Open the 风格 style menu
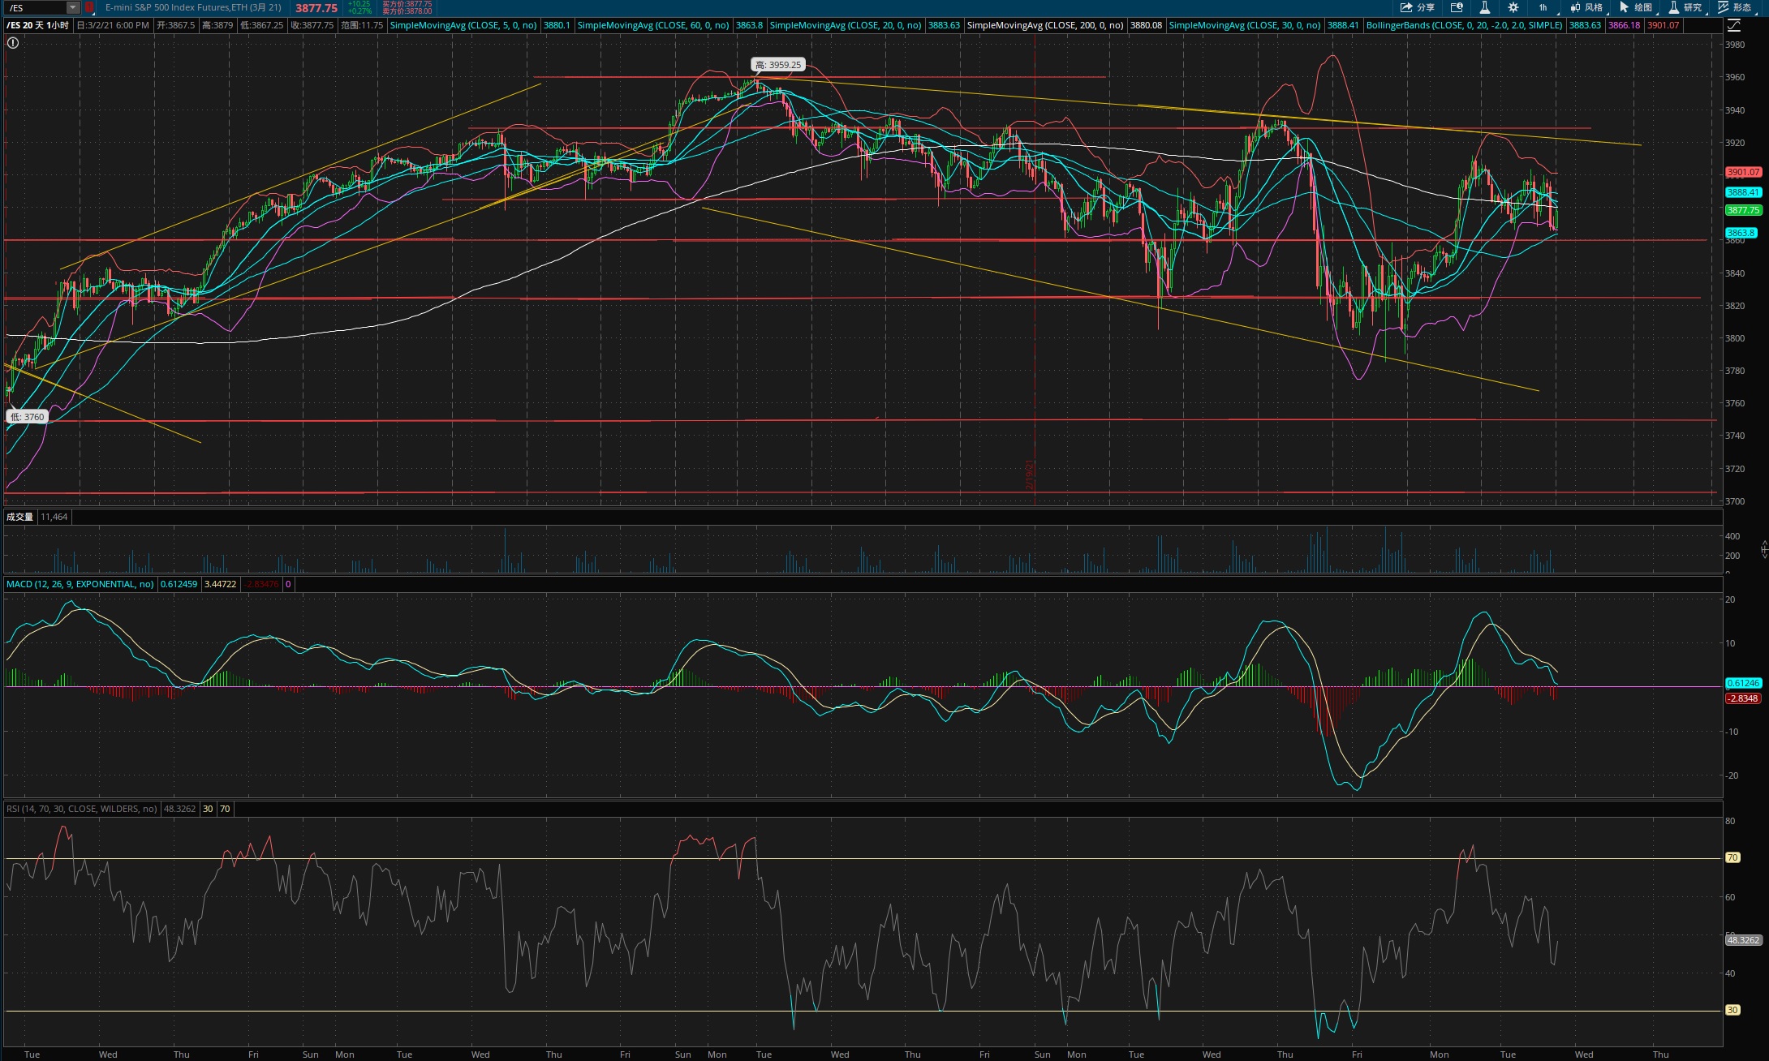The image size is (1769, 1061). [1586, 7]
